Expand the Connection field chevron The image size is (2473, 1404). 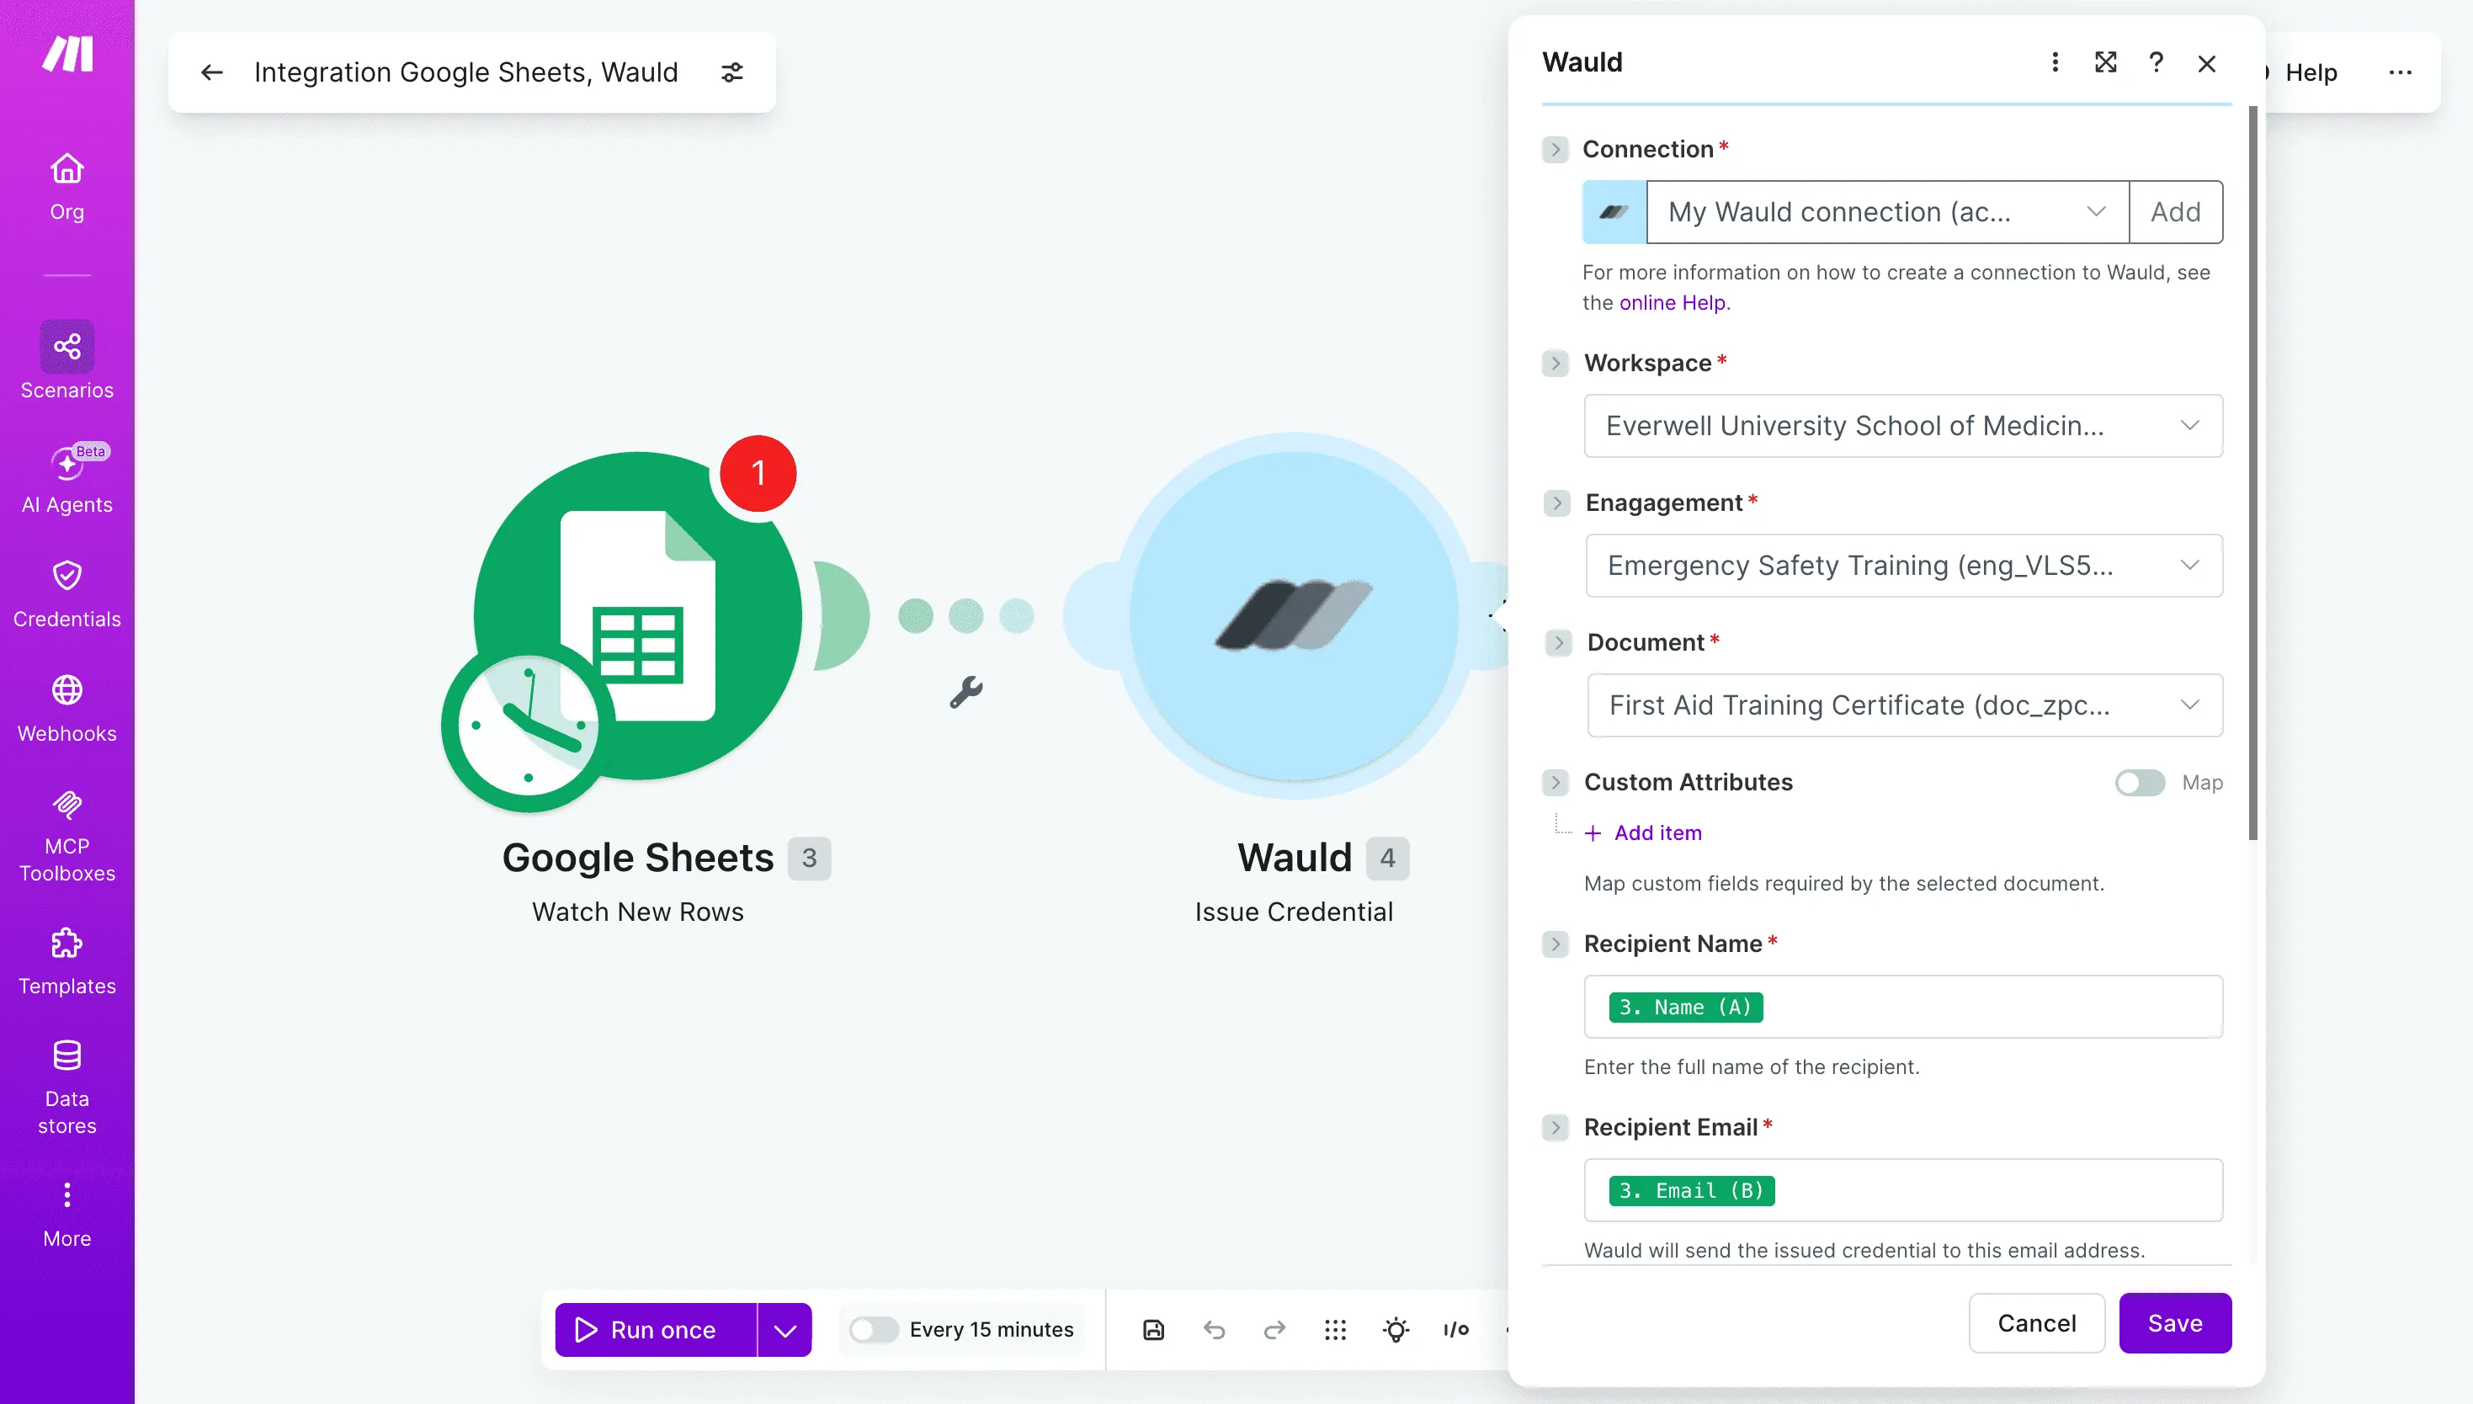click(1556, 150)
